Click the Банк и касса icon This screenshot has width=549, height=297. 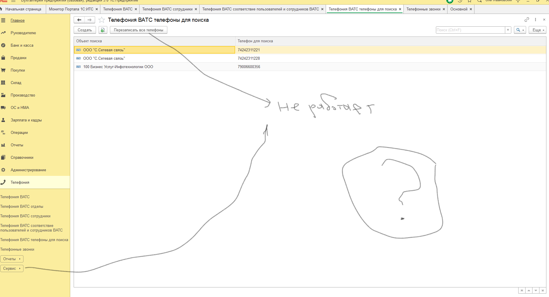pyautogui.click(x=3, y=45)
